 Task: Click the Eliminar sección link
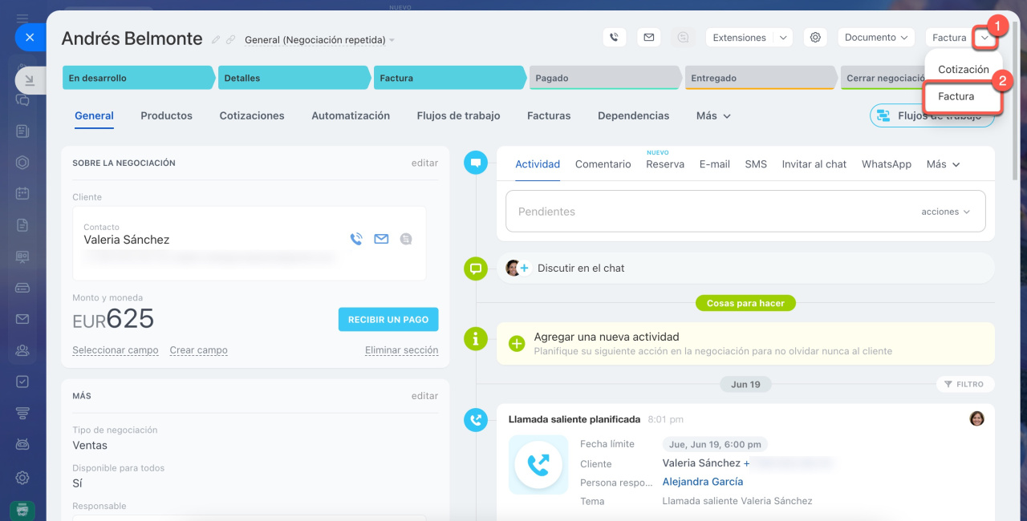[x=401, y=350]
